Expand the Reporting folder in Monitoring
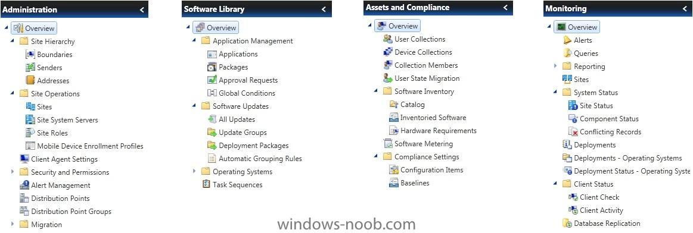Screen dimensions: 693x233 pos(555,66)
